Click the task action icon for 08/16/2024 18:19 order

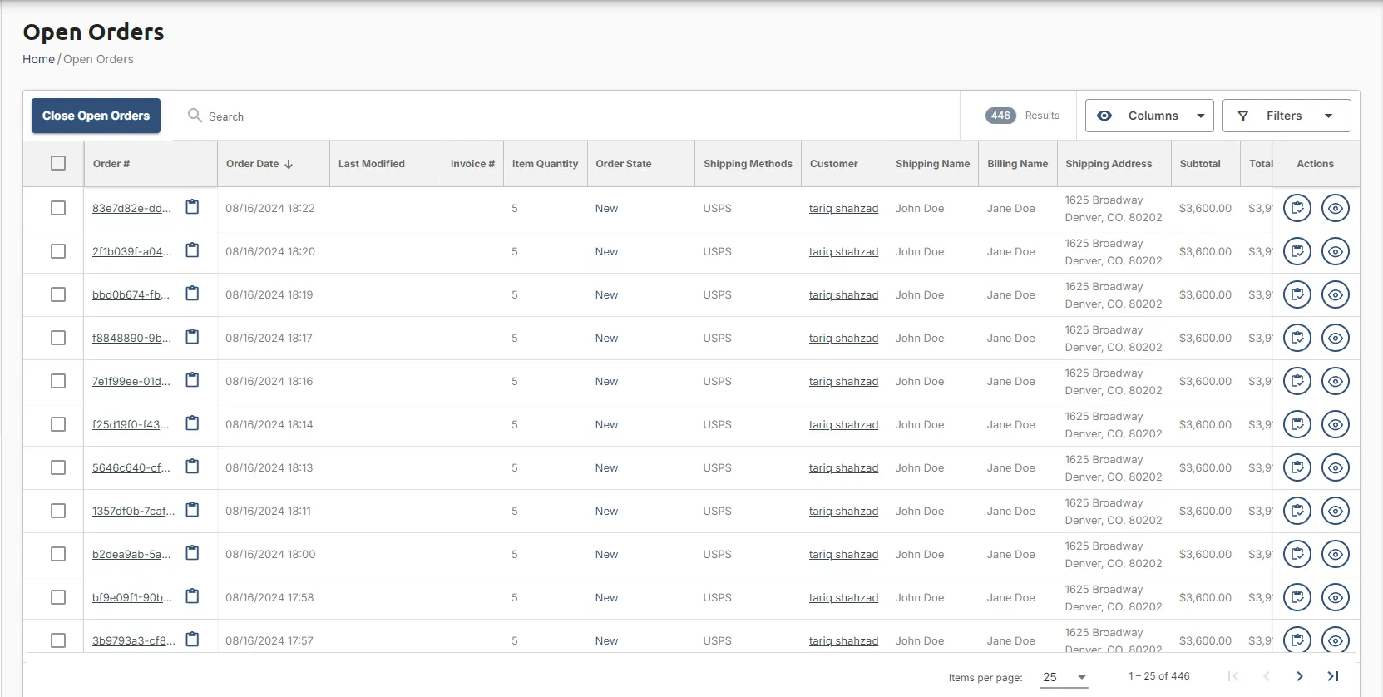tap(1297, 294)
